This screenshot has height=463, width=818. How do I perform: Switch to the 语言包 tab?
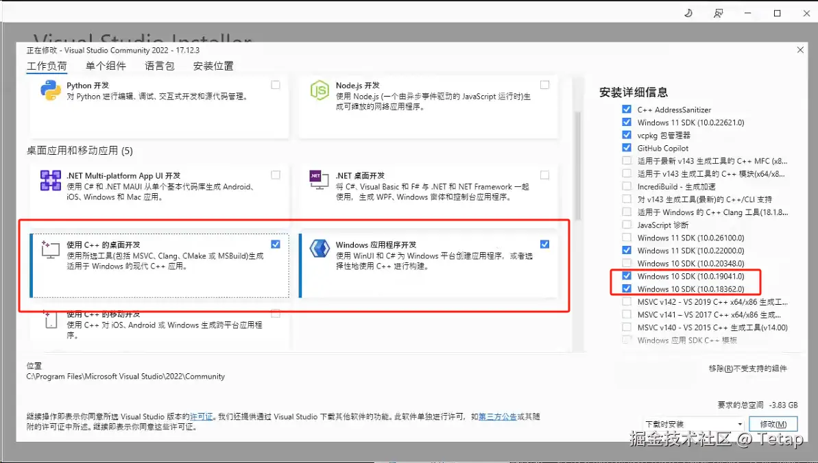[160, 66]
